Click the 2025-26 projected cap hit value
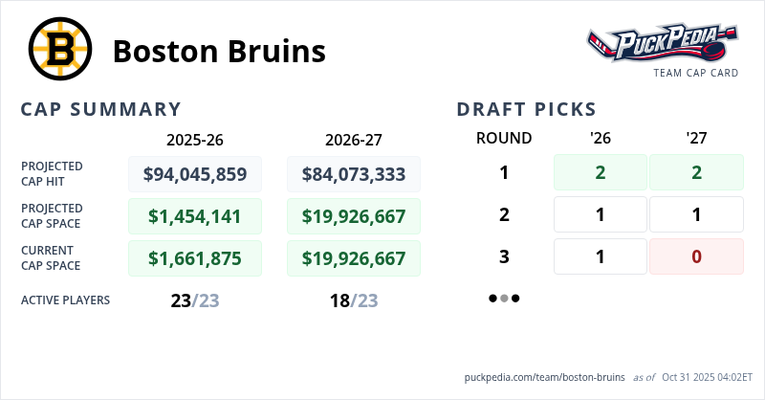 pyautogui.click(x=195, y=174)
